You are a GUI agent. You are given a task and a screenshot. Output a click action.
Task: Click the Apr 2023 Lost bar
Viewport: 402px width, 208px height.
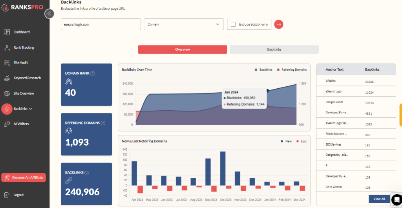click(140, 189)
